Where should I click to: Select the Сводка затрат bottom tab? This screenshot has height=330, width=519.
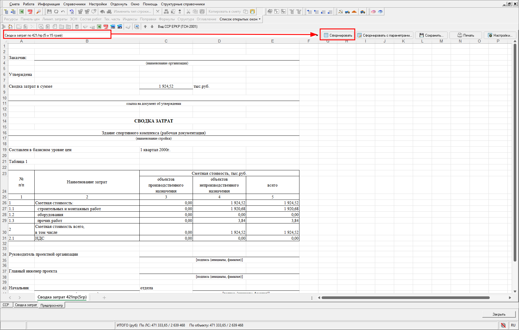(x=26, y=305)
